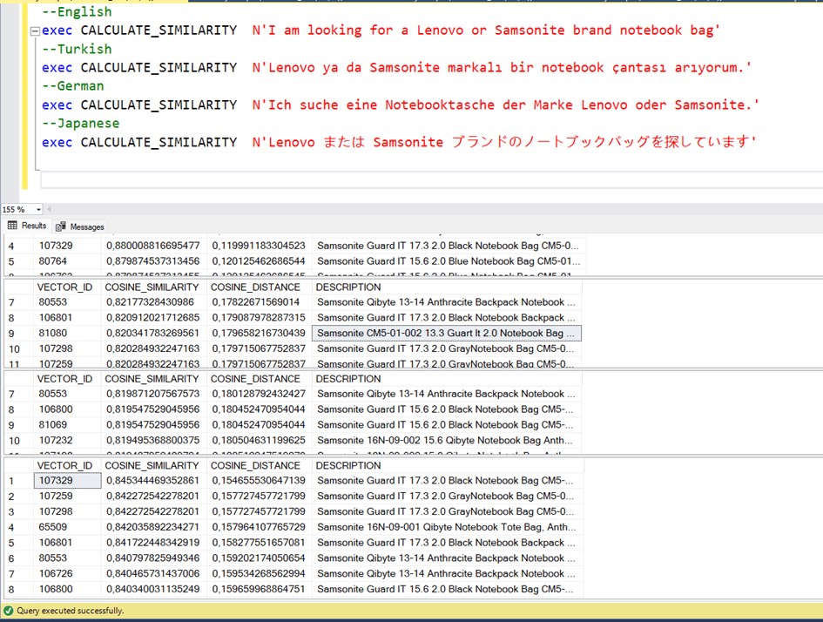Click the Results grid icon
Image resolution: width=823 pixels, height=622 pixels.
coord(12,226)
